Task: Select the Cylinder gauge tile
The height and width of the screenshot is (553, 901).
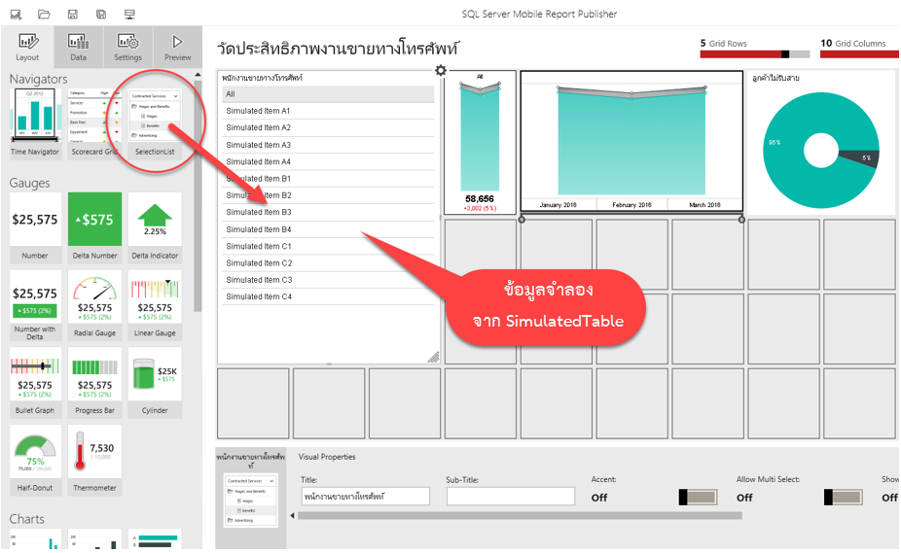Action: pos(156,382)
